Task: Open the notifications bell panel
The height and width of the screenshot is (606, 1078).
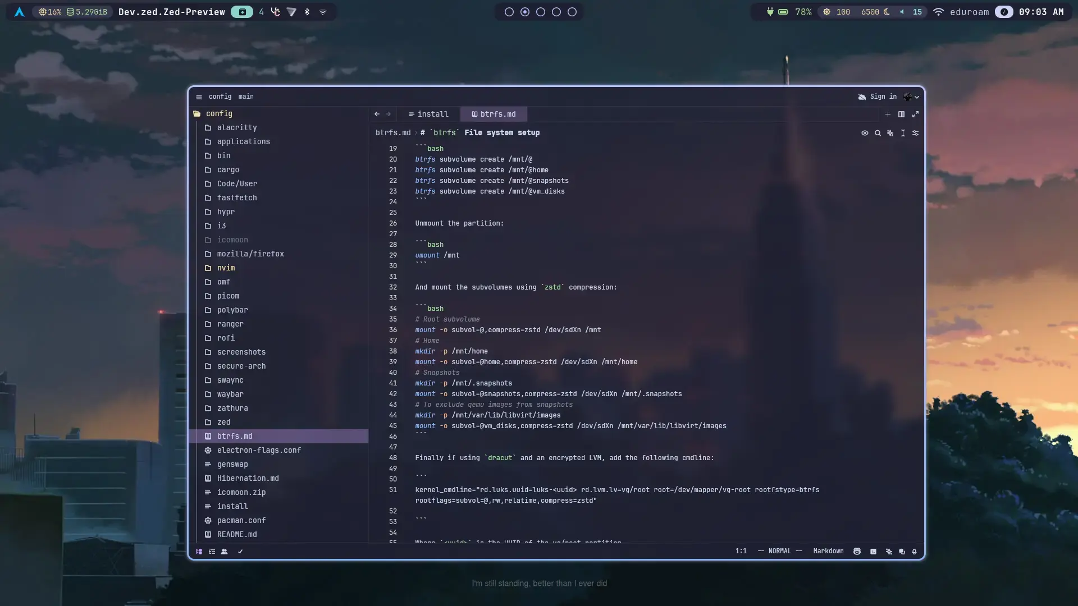Action: coord(914,552)
